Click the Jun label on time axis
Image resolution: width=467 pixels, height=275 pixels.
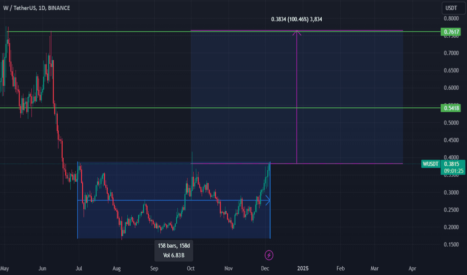point(42,268)
